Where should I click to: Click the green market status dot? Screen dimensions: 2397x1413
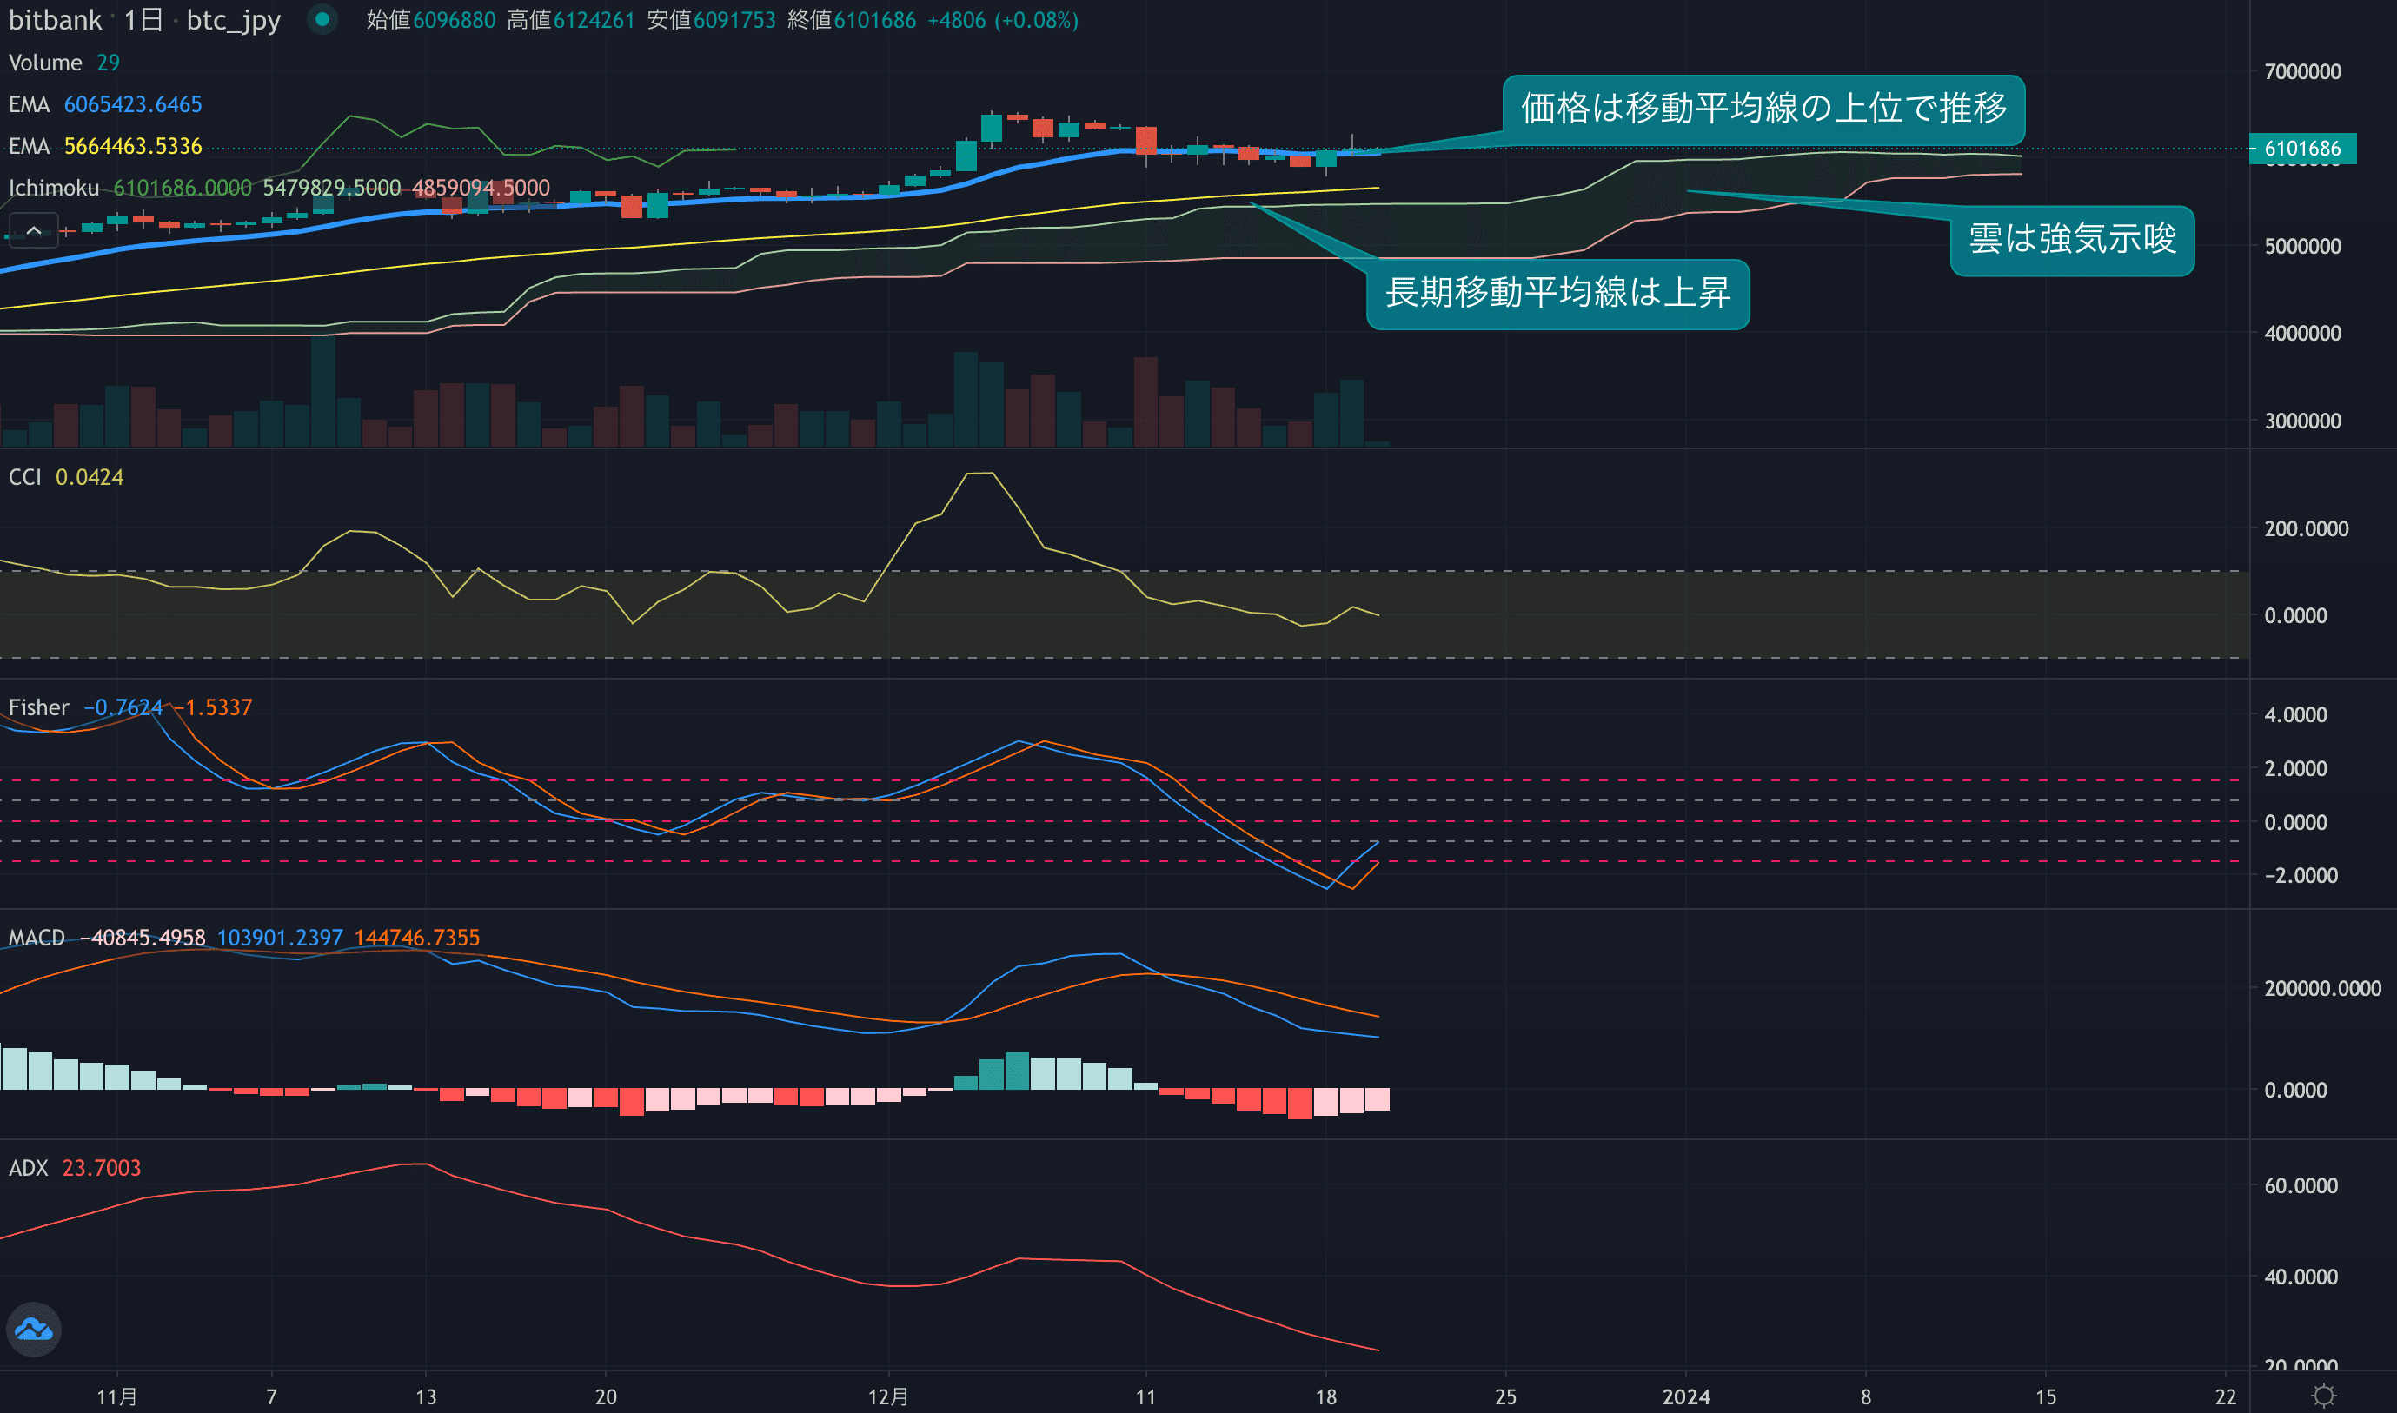[322, 19]
